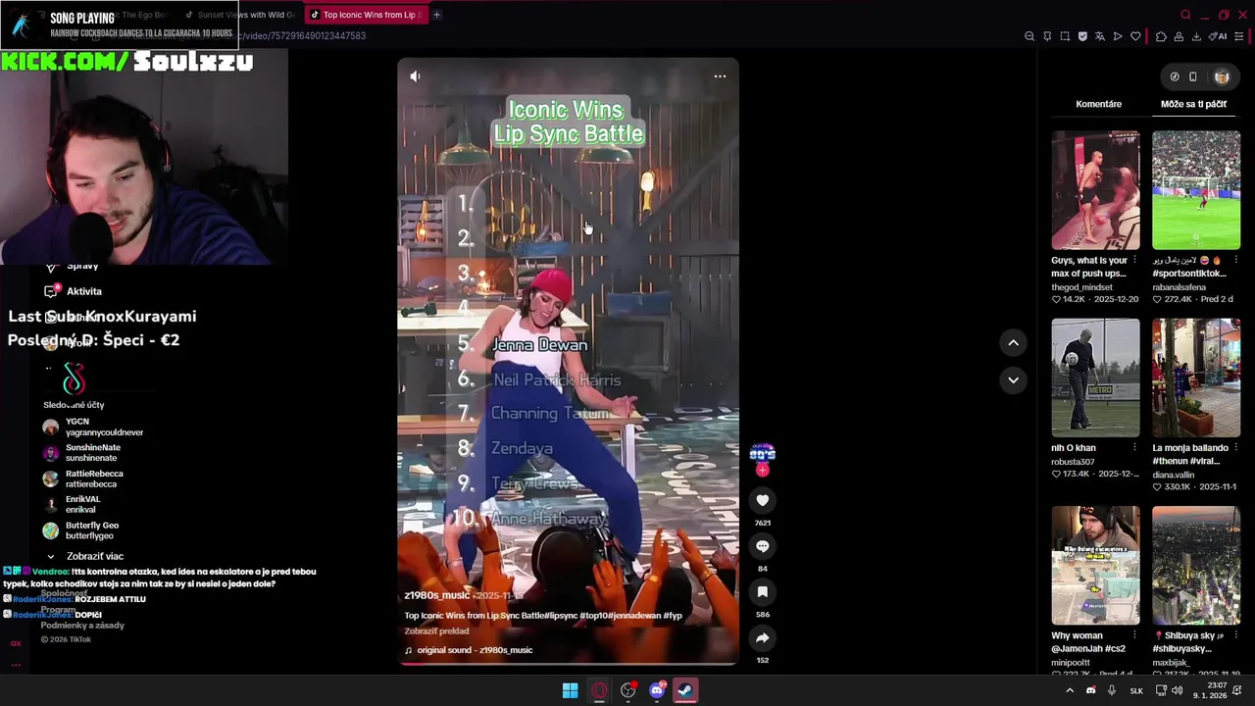The width and height of the screenshot is (1255, 706).
Task: Click the red browser search icon
Action: [1185, 15]
